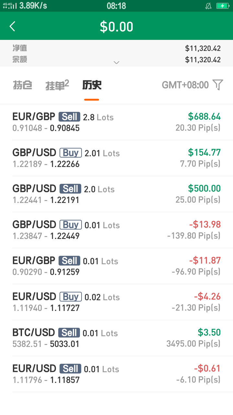The width and height of the screenshot is (233, 415).
Task: Open the GMT+08:00 timezone selector
Action: [185, 85]
